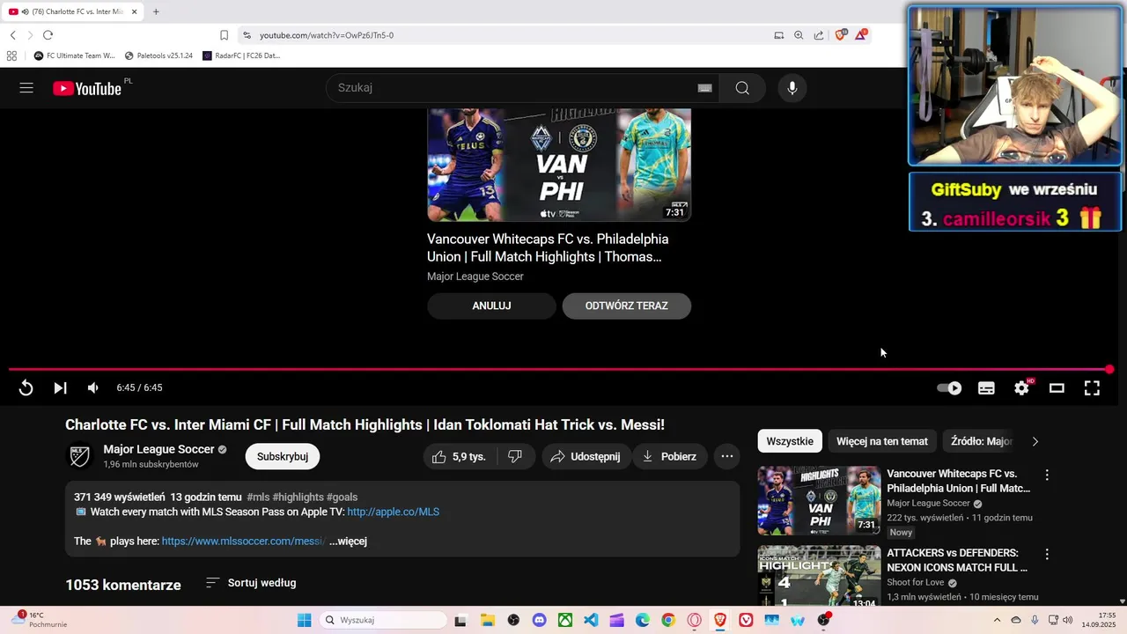
Task: Select the Wszystkie filter chip
Action: point(790,441)
